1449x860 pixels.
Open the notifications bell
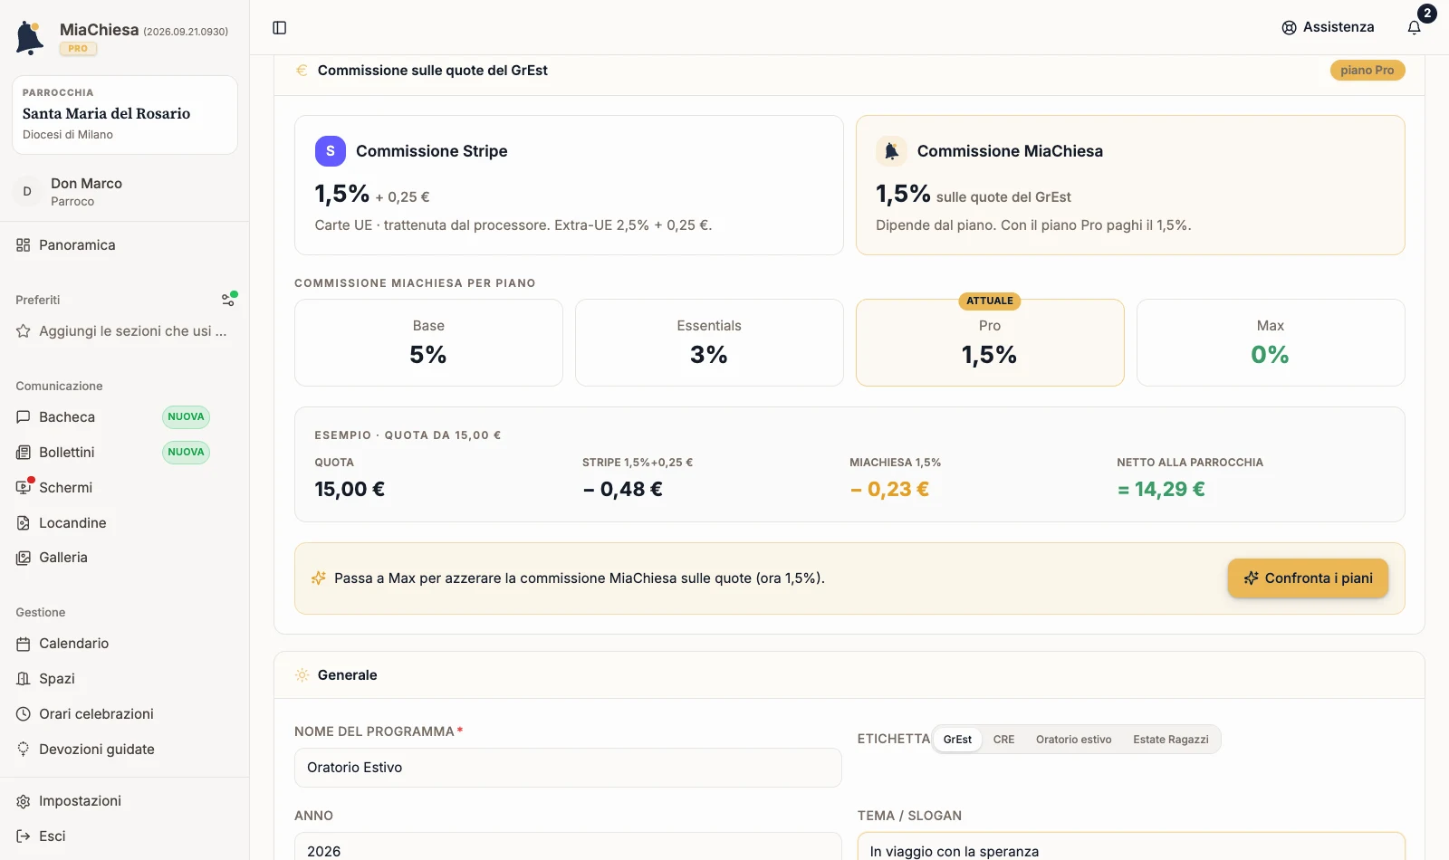pos(1415,28)
